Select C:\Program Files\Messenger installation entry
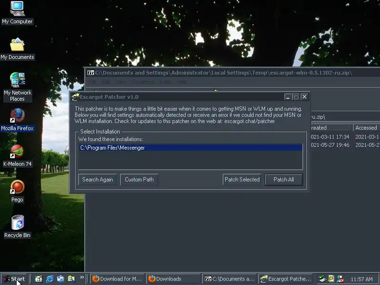 (x=191, y=148)
